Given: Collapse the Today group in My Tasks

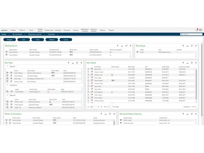Looking at the screenshot, I should tap(7, 67).
